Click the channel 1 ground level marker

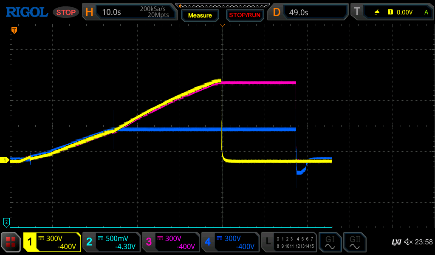coord(5,160)
